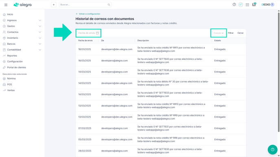The image size is (280, 157).
Task: Click the Volver a configuración link
Action: tap(88, 14)
